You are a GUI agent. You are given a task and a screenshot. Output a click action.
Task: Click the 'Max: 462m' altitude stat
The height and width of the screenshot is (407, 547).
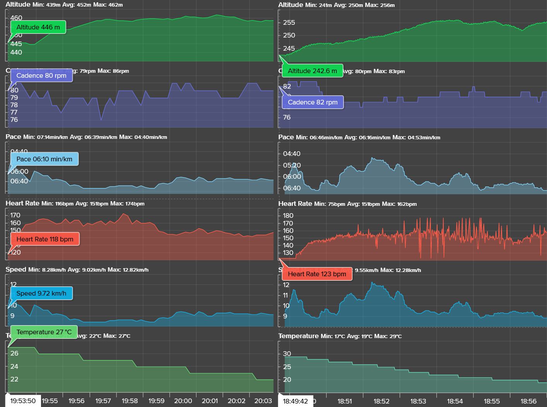point(109,5)
